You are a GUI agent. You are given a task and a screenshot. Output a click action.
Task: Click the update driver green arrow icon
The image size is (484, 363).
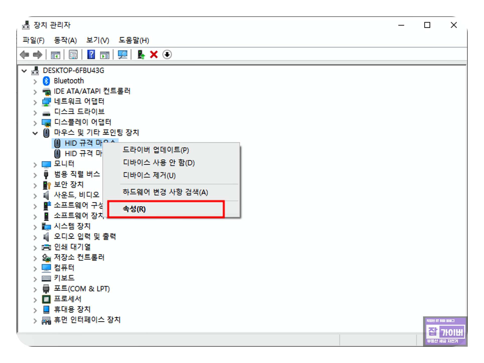pos(141,55)
